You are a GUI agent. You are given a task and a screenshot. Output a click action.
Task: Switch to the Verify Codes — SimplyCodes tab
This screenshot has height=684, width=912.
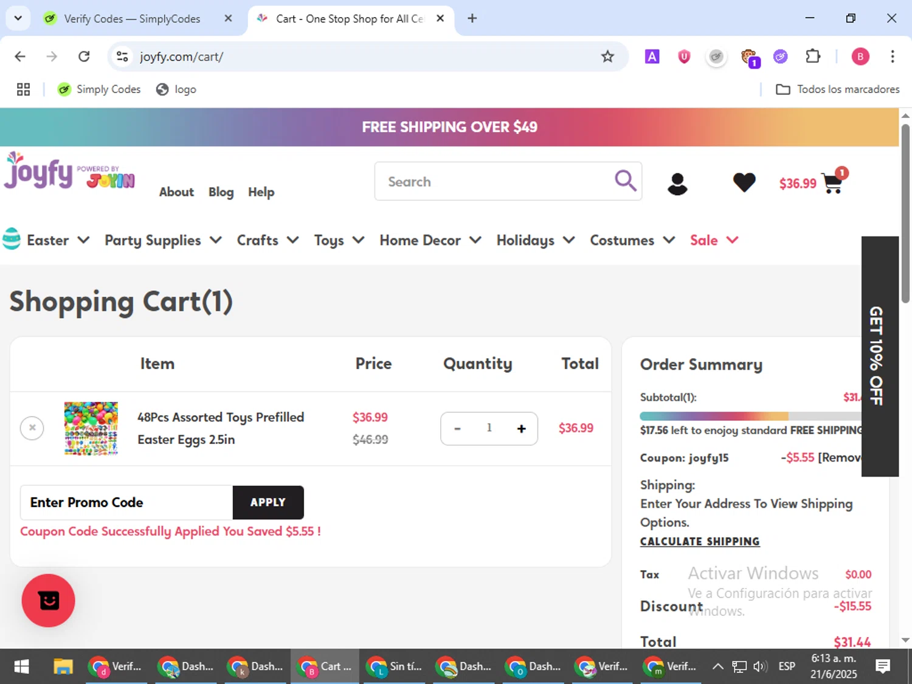[132, 19]
